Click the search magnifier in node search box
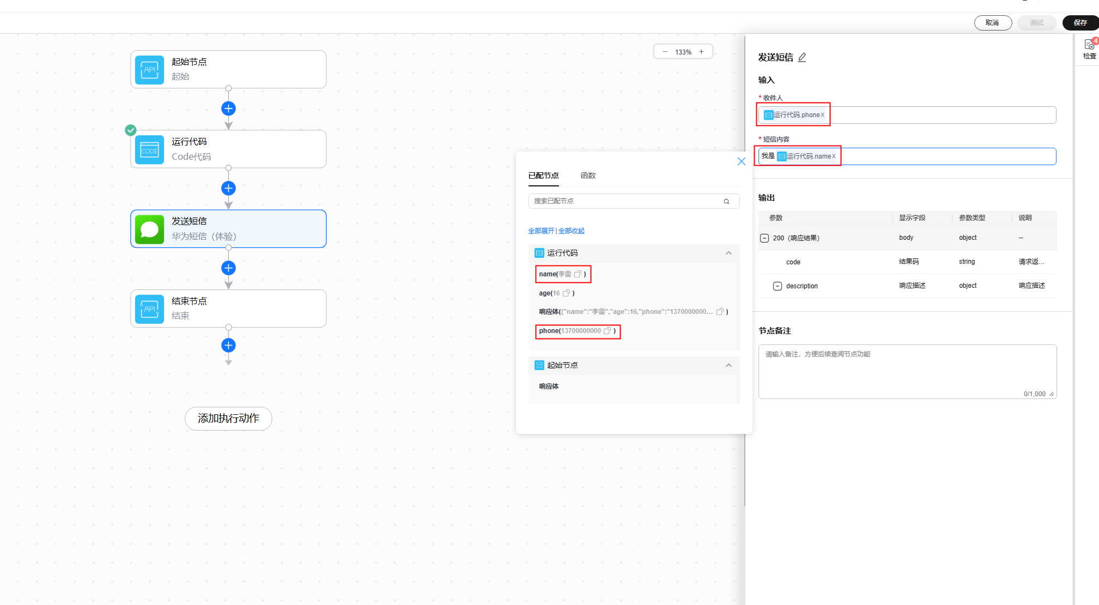The width and height of the screenshot is (1099, 605). pyautogui.click(x=726, y=201)
